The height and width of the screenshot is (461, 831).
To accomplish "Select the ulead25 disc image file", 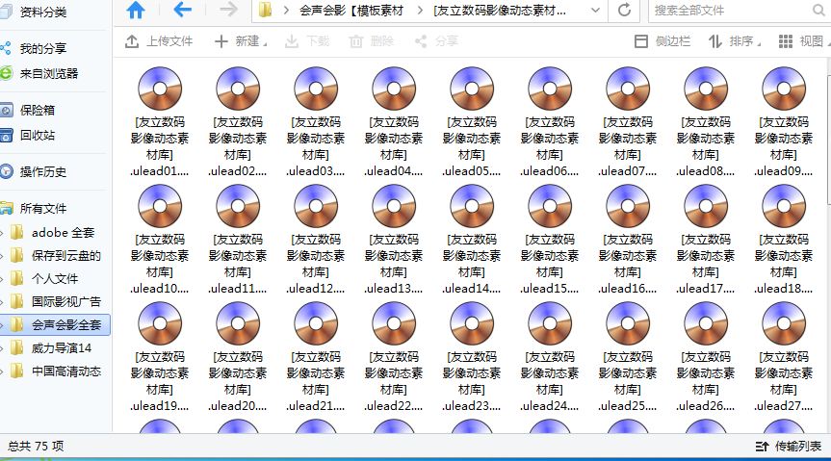I will tap(628, 357).
